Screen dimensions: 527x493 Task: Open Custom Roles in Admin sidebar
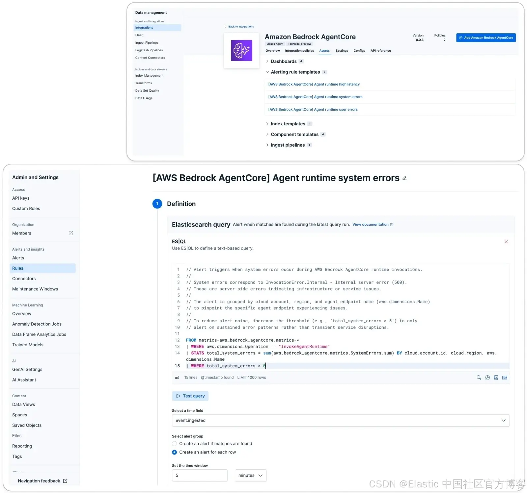[x=26, y=209]
